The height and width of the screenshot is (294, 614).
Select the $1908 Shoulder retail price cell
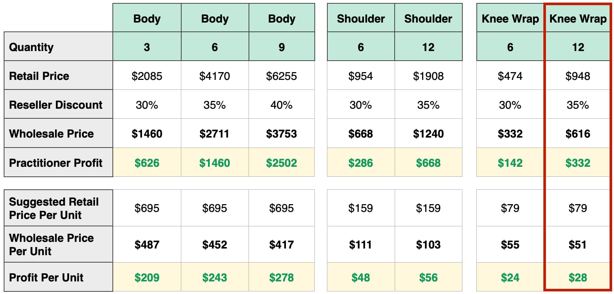click(x=428, y=75)
